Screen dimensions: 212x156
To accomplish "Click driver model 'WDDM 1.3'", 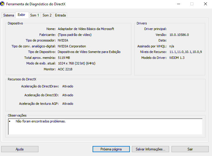I will [177, 58].
